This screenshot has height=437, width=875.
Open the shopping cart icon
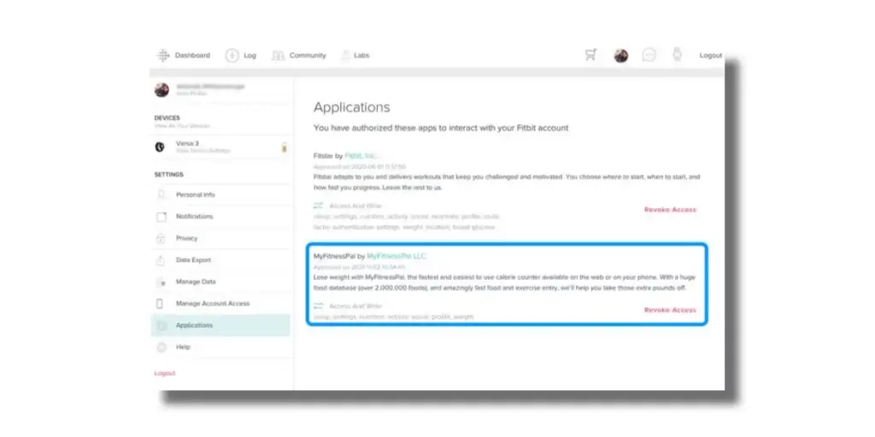point(591,55)
